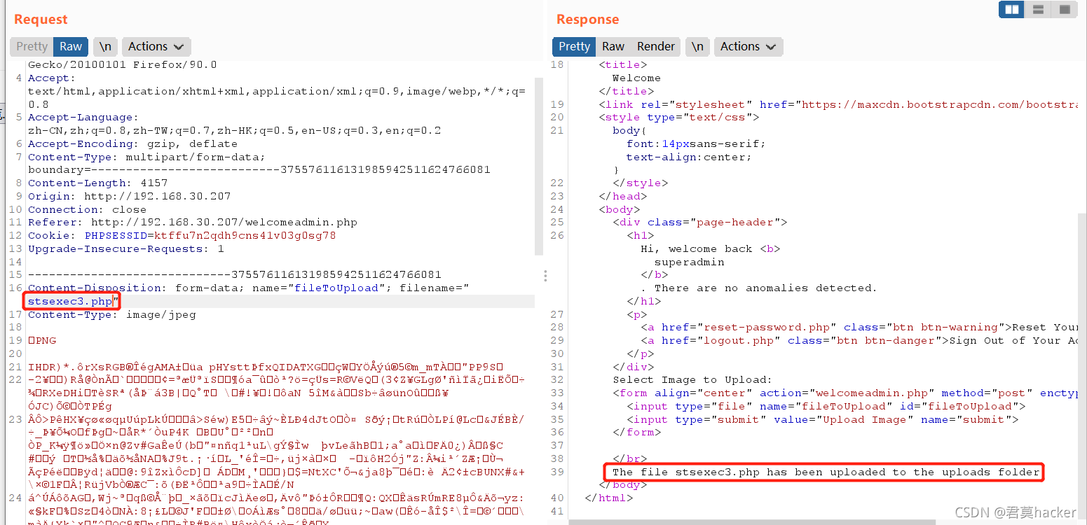Click 'Select Image to Upload:' response text
This screenshot has width=1087, height=525.
point(692,379)
